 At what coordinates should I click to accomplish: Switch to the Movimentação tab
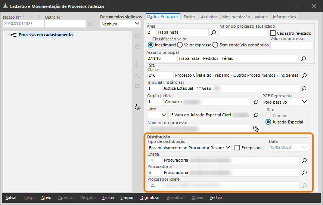[x=236, y=17]
